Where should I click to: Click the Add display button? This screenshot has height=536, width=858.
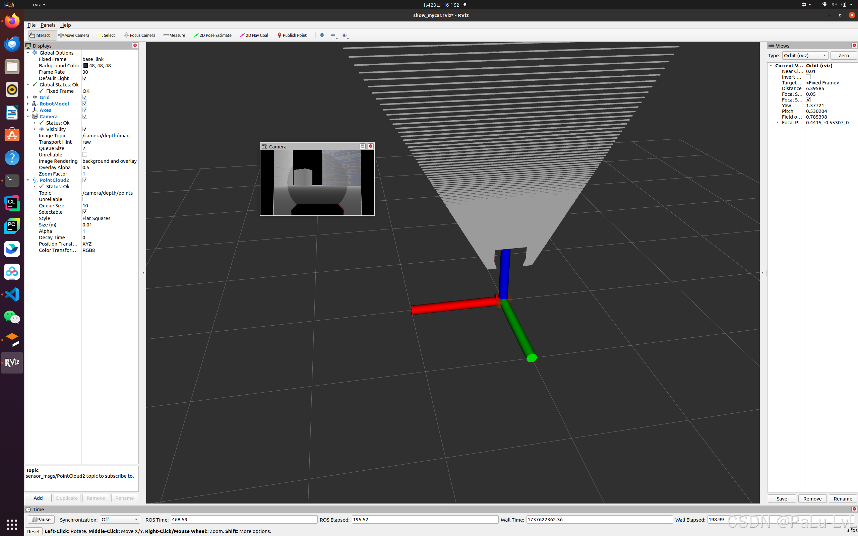click(x=38, y=498)
